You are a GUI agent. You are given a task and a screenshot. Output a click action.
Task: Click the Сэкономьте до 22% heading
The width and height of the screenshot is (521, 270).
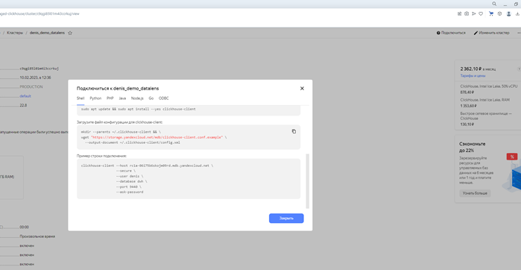click(x=473, y=147)
